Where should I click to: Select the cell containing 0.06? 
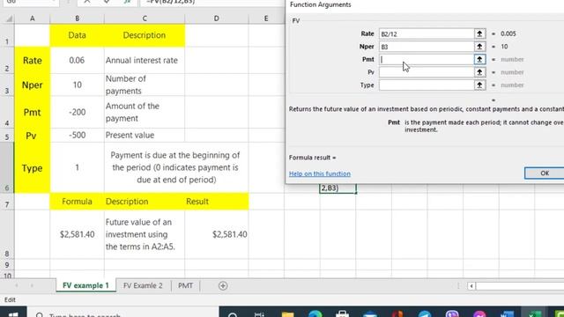[x=77, y=61]
